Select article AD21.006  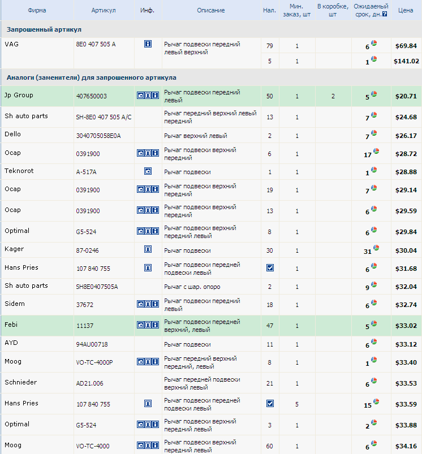pos(89,383)
